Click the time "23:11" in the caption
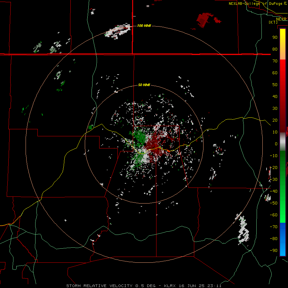Screen dimensions: 288x288 214,286
